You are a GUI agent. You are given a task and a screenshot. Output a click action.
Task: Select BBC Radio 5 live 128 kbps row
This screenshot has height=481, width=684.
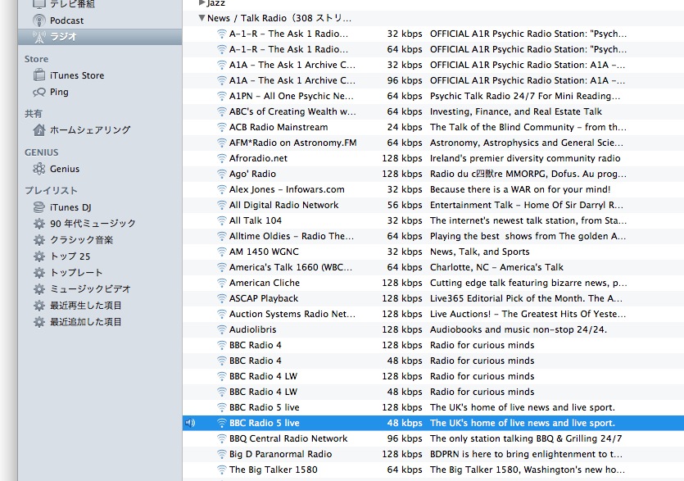coord(433,407)
